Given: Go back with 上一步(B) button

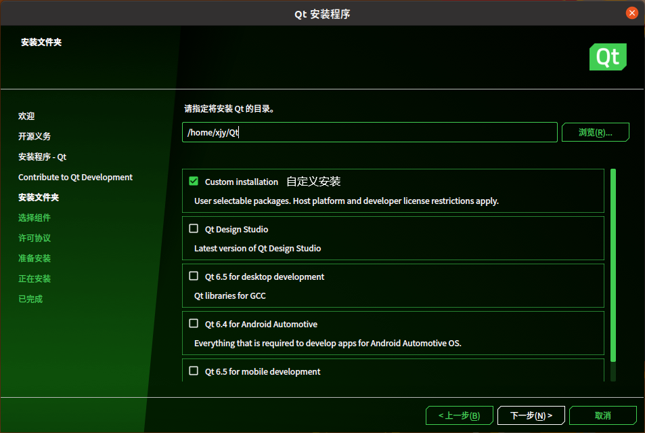Looking at the screenshot, I should click(x=459, y=415).
